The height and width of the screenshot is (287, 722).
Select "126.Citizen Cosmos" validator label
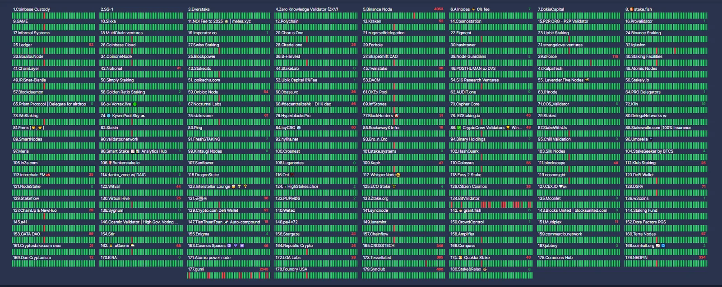pos(469,187)
